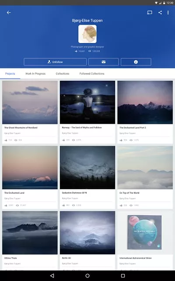Viewport: 175px width, 281px height.
Task: Tap Unfollow to stop following Bjørg-Elise Tuppen
Action: pyautogui.click(x=55, y=62)
